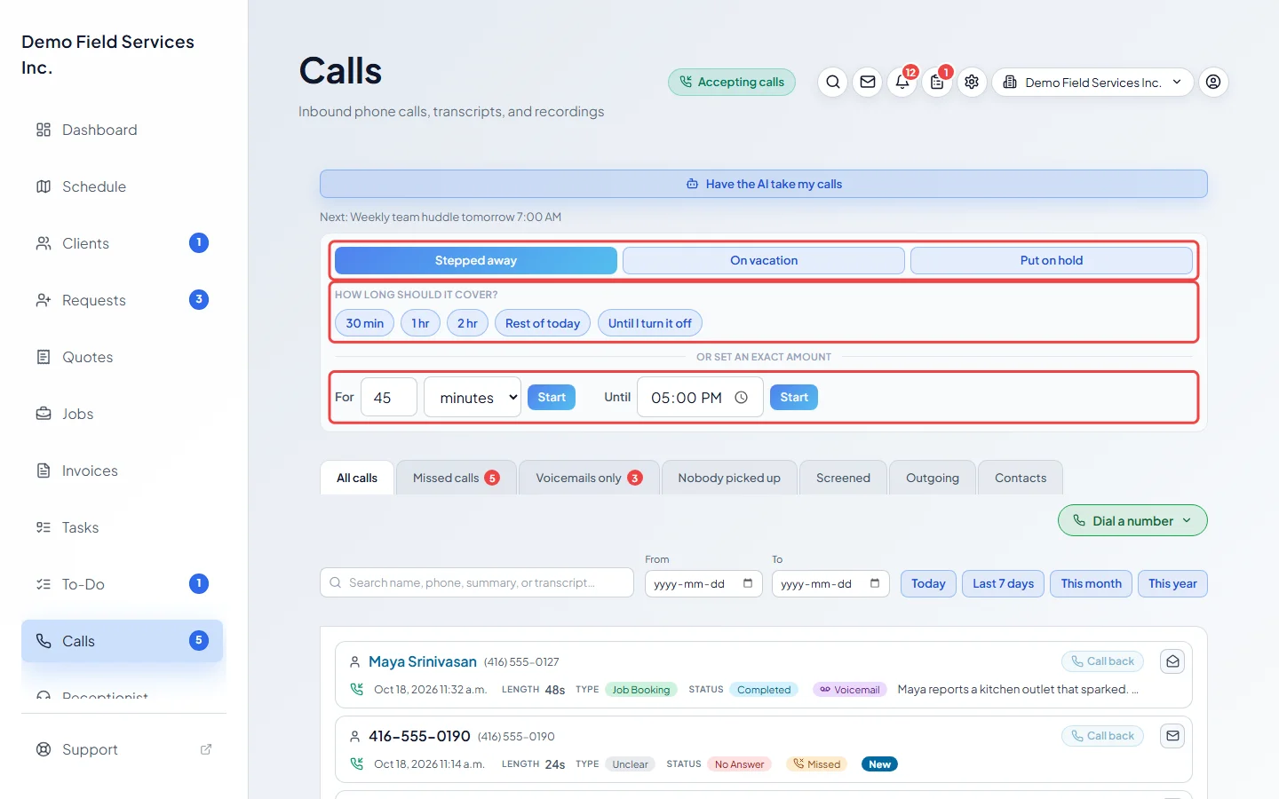
Task: Open Maya Srinivasan caller name link
Action: (423, 661)
